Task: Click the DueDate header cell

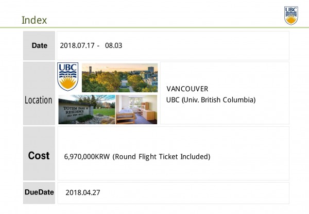Action: pos(39,193)
